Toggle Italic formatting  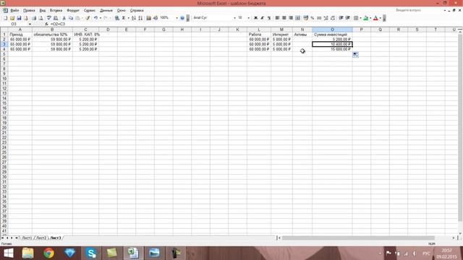coord(262,18)
